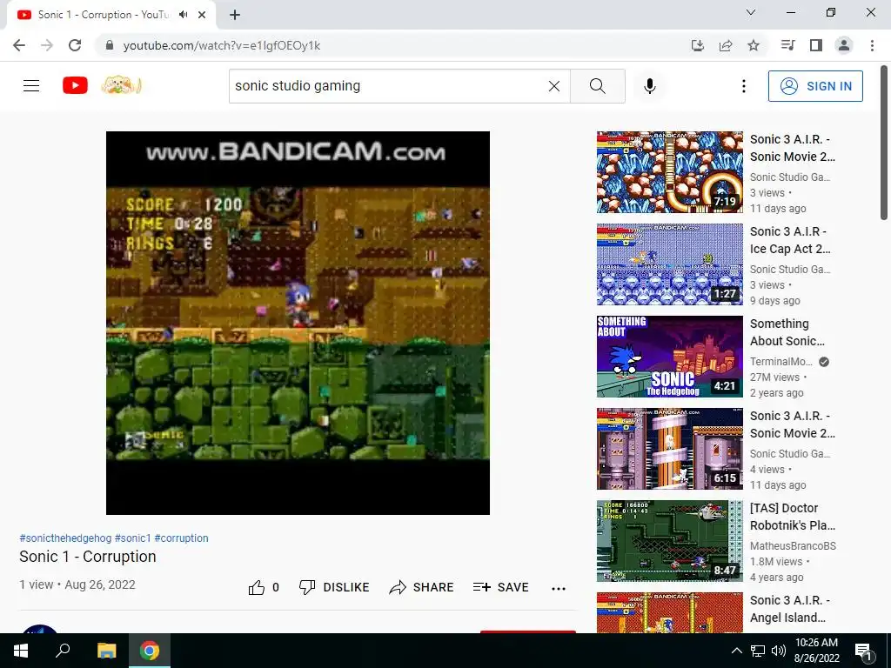Click #sonic1 hashtag link
This screenshot has height=668, width=891.
(x=133, y=538)
